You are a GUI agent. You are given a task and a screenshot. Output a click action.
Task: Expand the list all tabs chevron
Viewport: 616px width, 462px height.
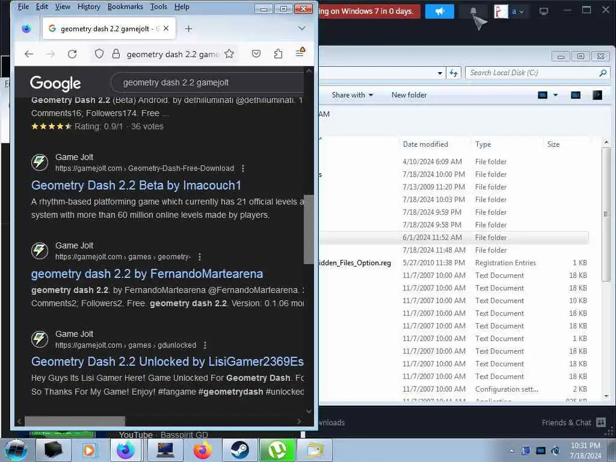point(302,28)
